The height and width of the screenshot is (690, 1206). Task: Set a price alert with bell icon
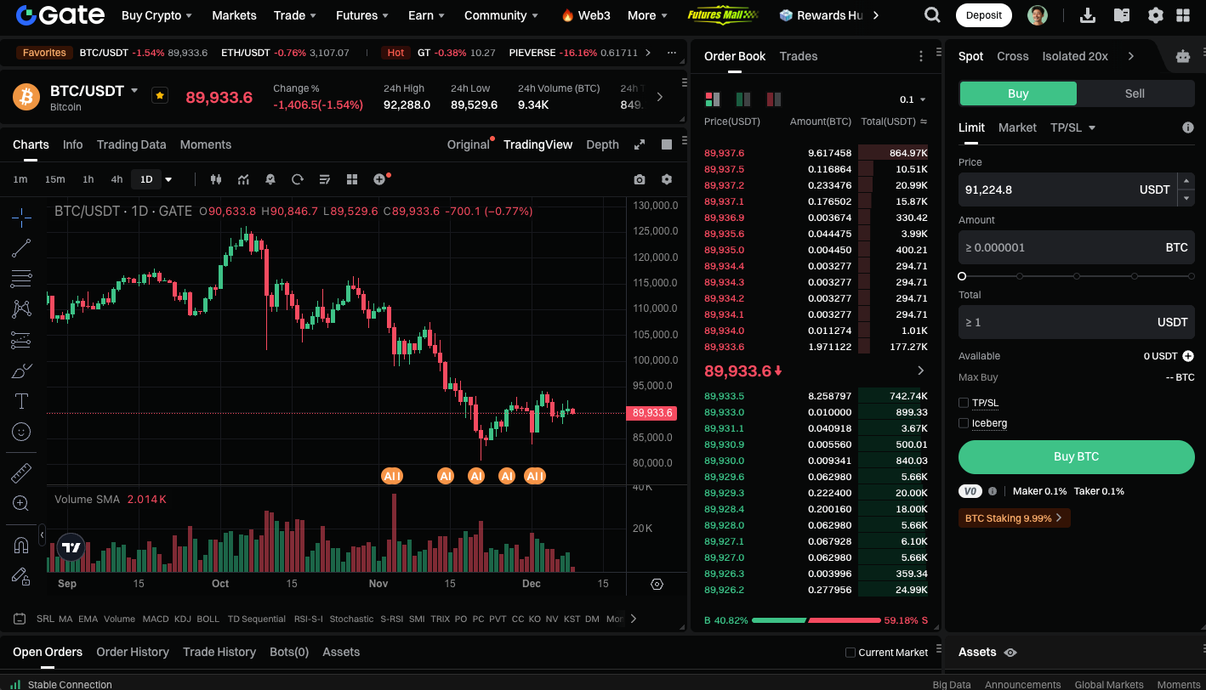(270, 179)
